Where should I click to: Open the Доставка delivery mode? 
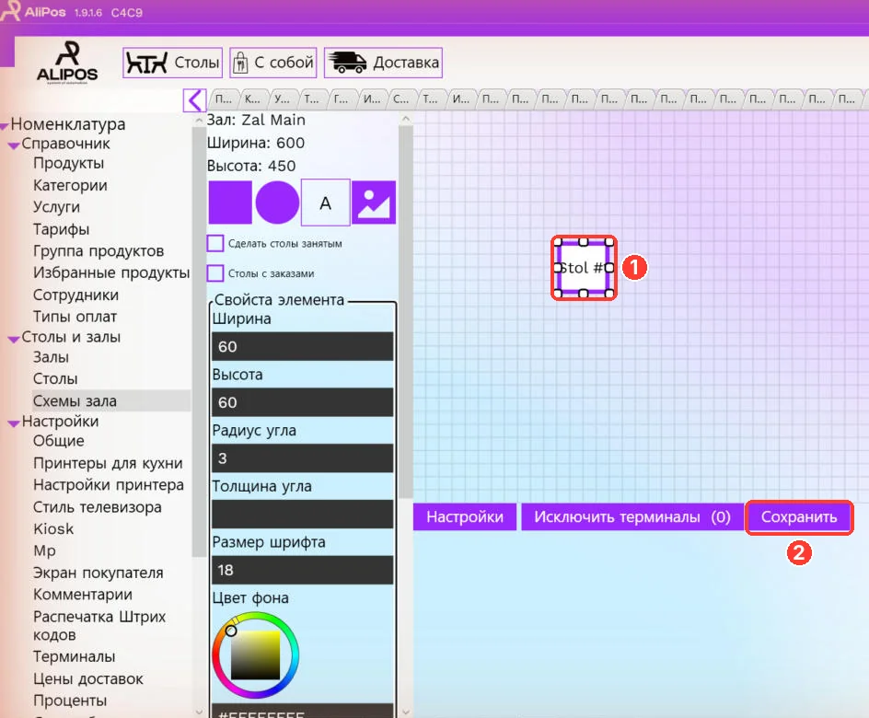tap(383, 63)
